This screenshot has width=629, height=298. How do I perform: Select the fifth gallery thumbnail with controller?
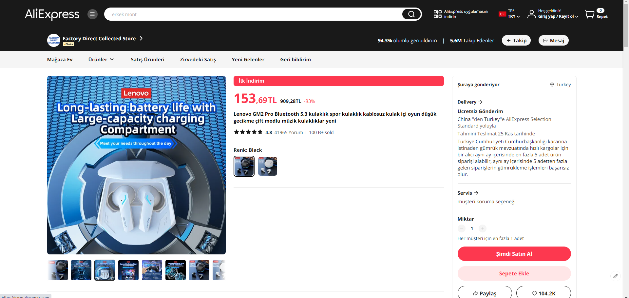(x=152, y=270)
